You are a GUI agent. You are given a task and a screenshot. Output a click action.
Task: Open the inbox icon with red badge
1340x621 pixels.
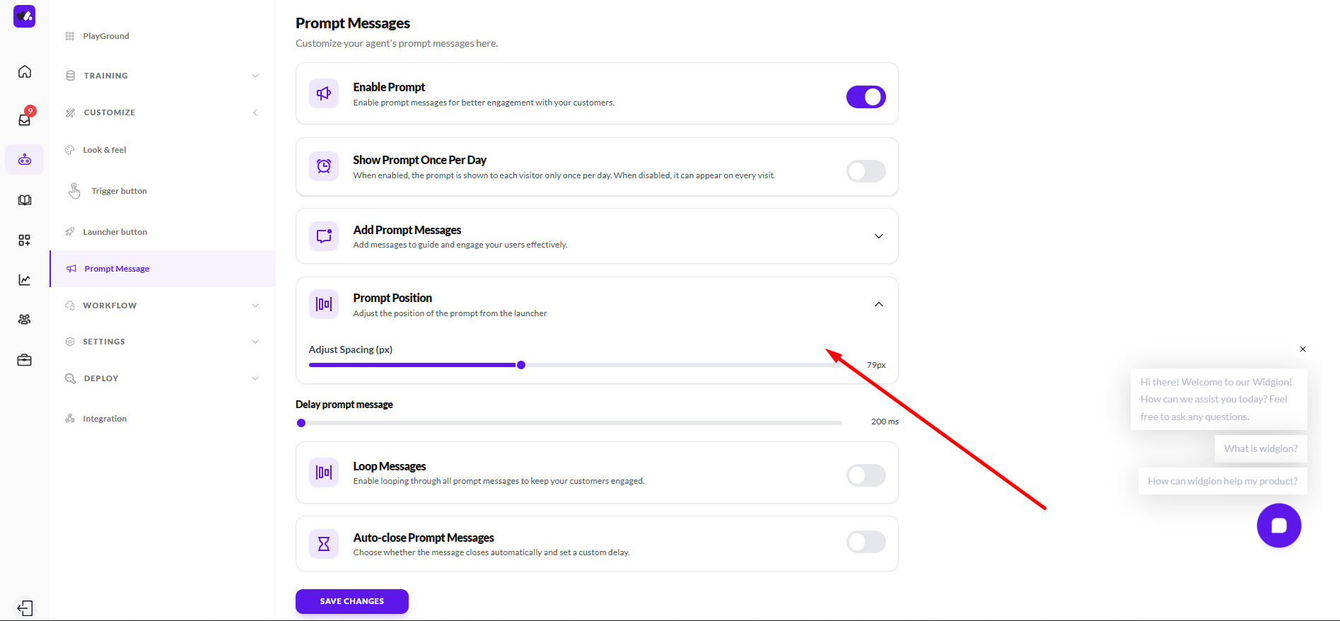click(25, 119)
